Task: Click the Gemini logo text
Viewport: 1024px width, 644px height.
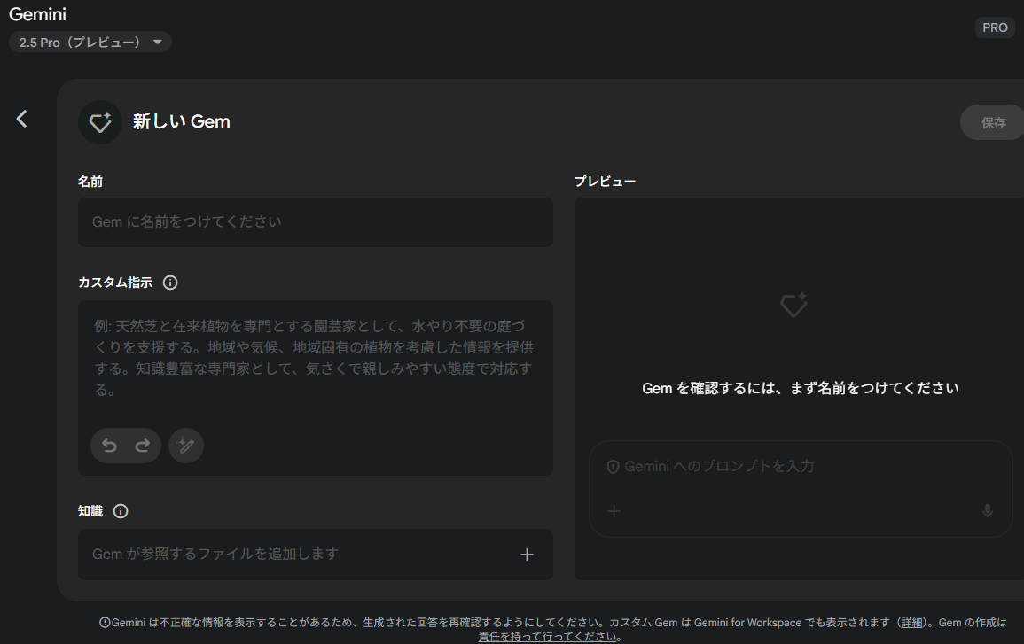Action: click(x=37, y=13)
